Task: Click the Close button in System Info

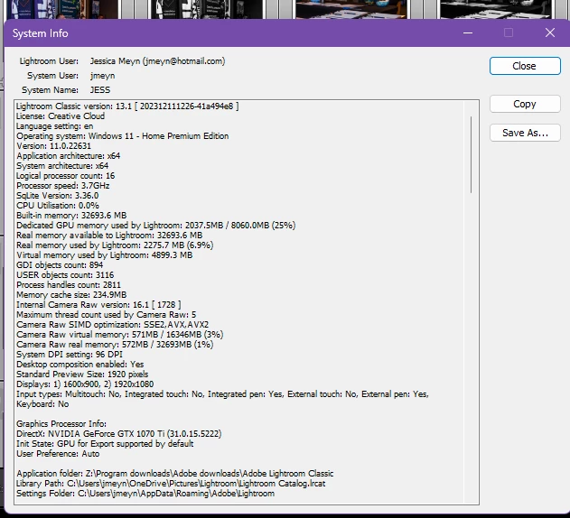Action: coord(525,66)
